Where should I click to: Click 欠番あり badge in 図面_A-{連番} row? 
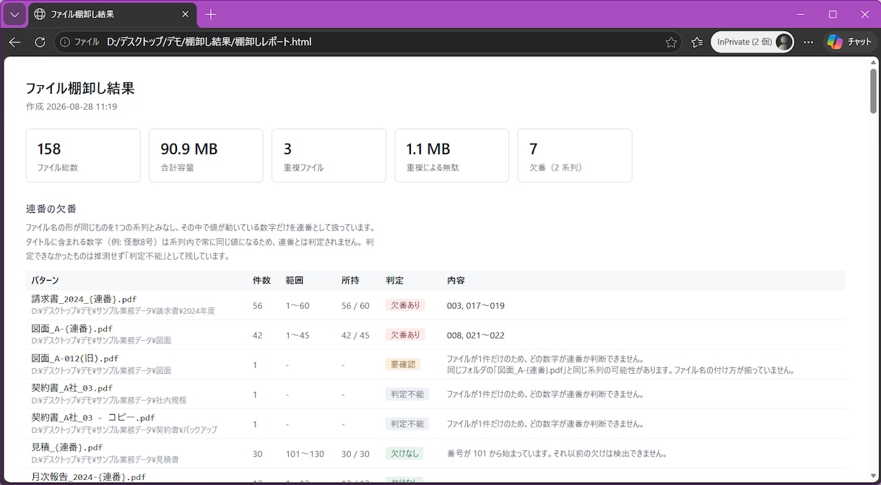coord(405,335)
